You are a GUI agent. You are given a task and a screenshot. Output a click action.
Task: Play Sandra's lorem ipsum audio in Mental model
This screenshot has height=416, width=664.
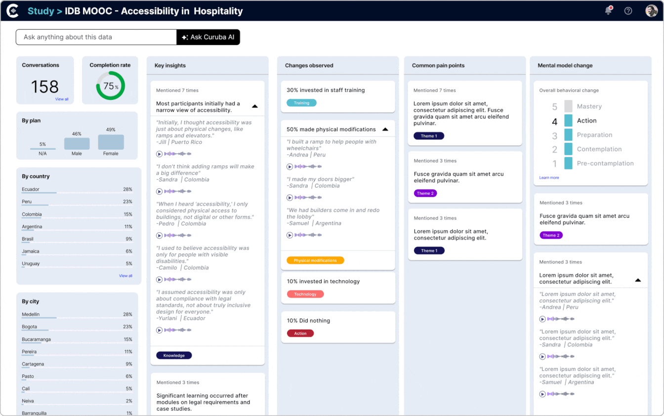542,357
